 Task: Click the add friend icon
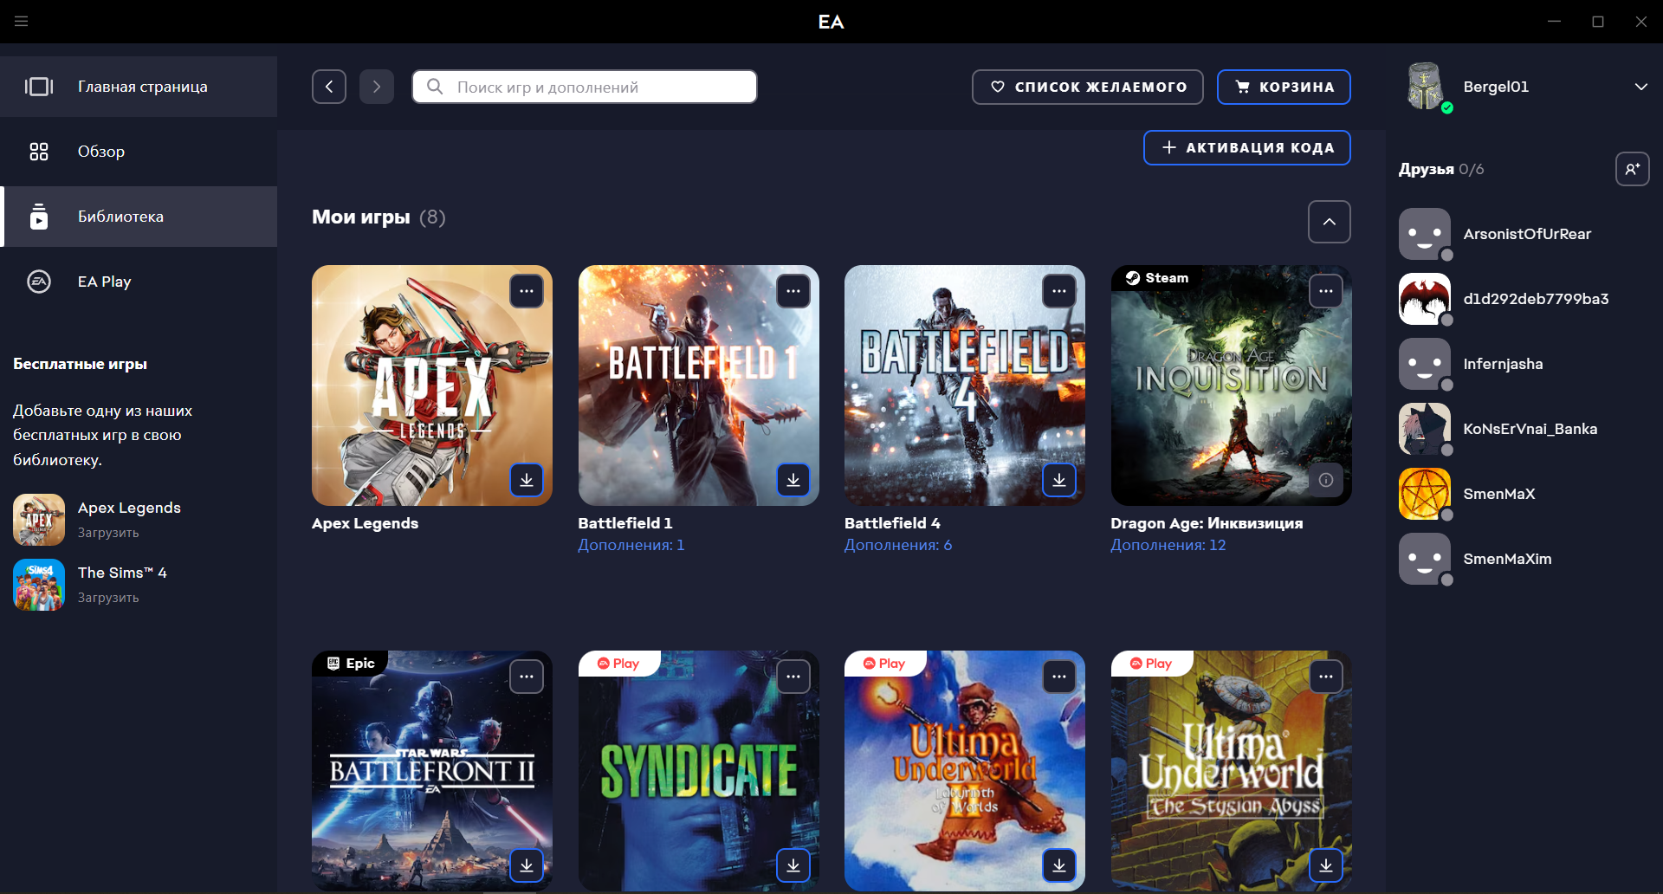[x=1633, y=169]
